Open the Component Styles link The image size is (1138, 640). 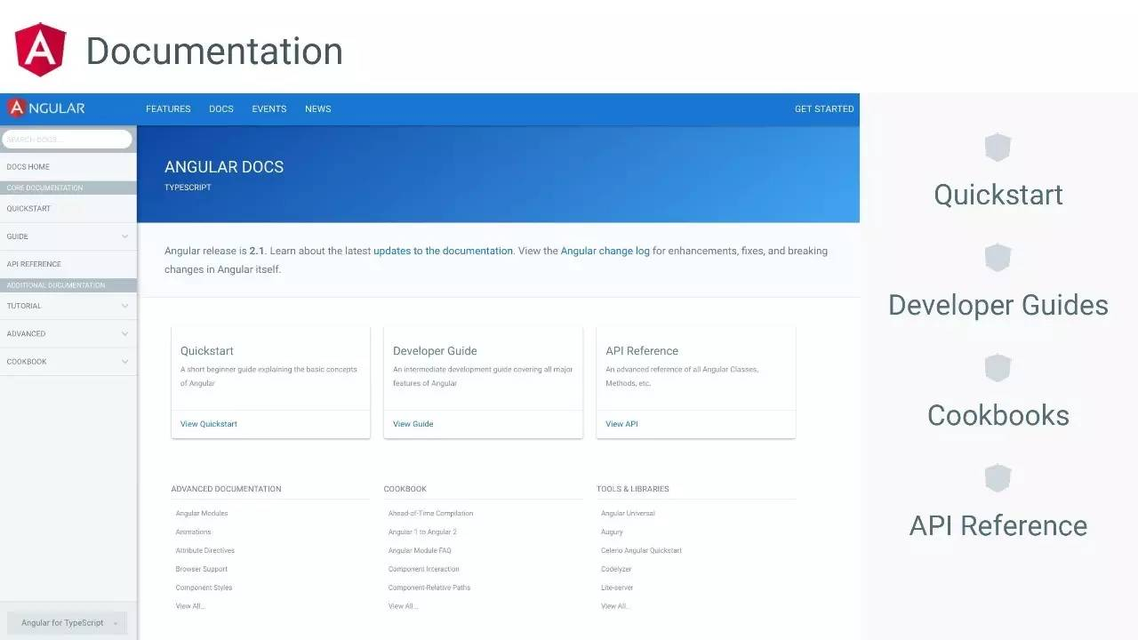pyautogui.click(x=204, y=588)
